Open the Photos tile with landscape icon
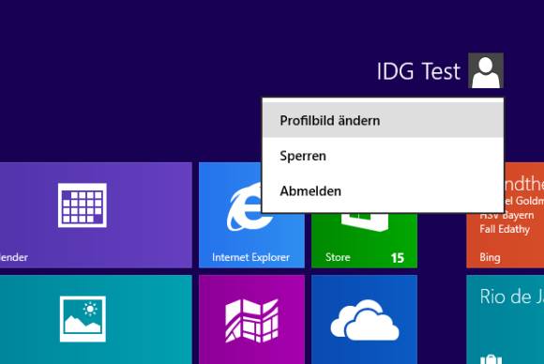This screenshot has height=364, width=544. pos(96,319)
